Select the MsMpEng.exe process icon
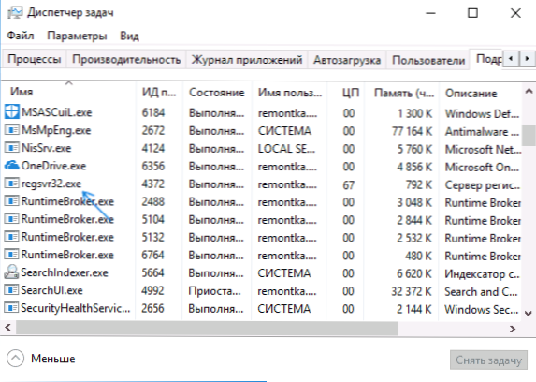 pyautogui.click(x=11, y=130)
